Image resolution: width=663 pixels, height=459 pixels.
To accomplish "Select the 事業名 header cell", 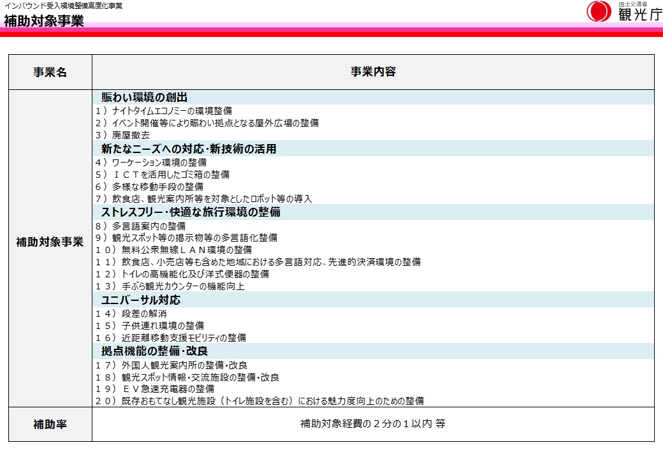I will click(x=50, y=72).
